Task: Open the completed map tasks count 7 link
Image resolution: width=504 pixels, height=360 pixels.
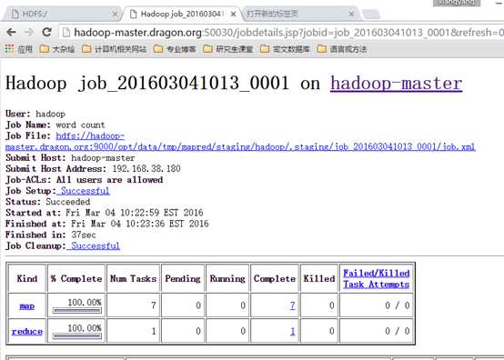Action: click(x=293, y=305)
